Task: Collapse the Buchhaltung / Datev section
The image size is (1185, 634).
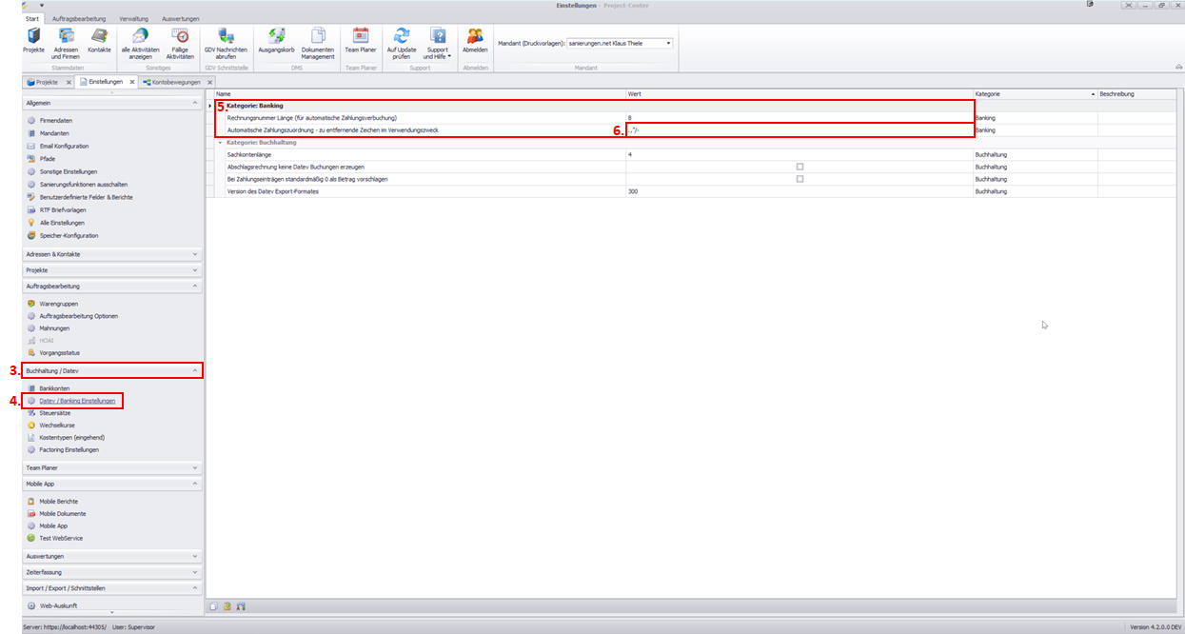Action: [x=112, y=370]
